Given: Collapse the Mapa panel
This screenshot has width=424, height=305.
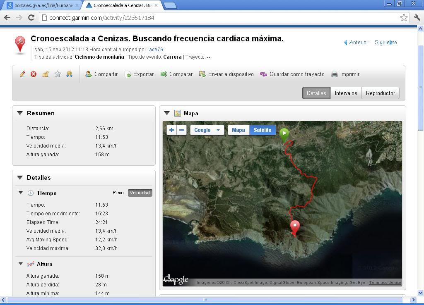Looking at the screenshot, I should click(x=167, y=113).
